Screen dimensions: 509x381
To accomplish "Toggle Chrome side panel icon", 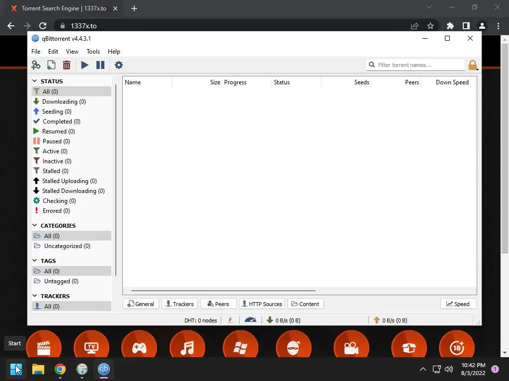I will (x=466, y=26).
